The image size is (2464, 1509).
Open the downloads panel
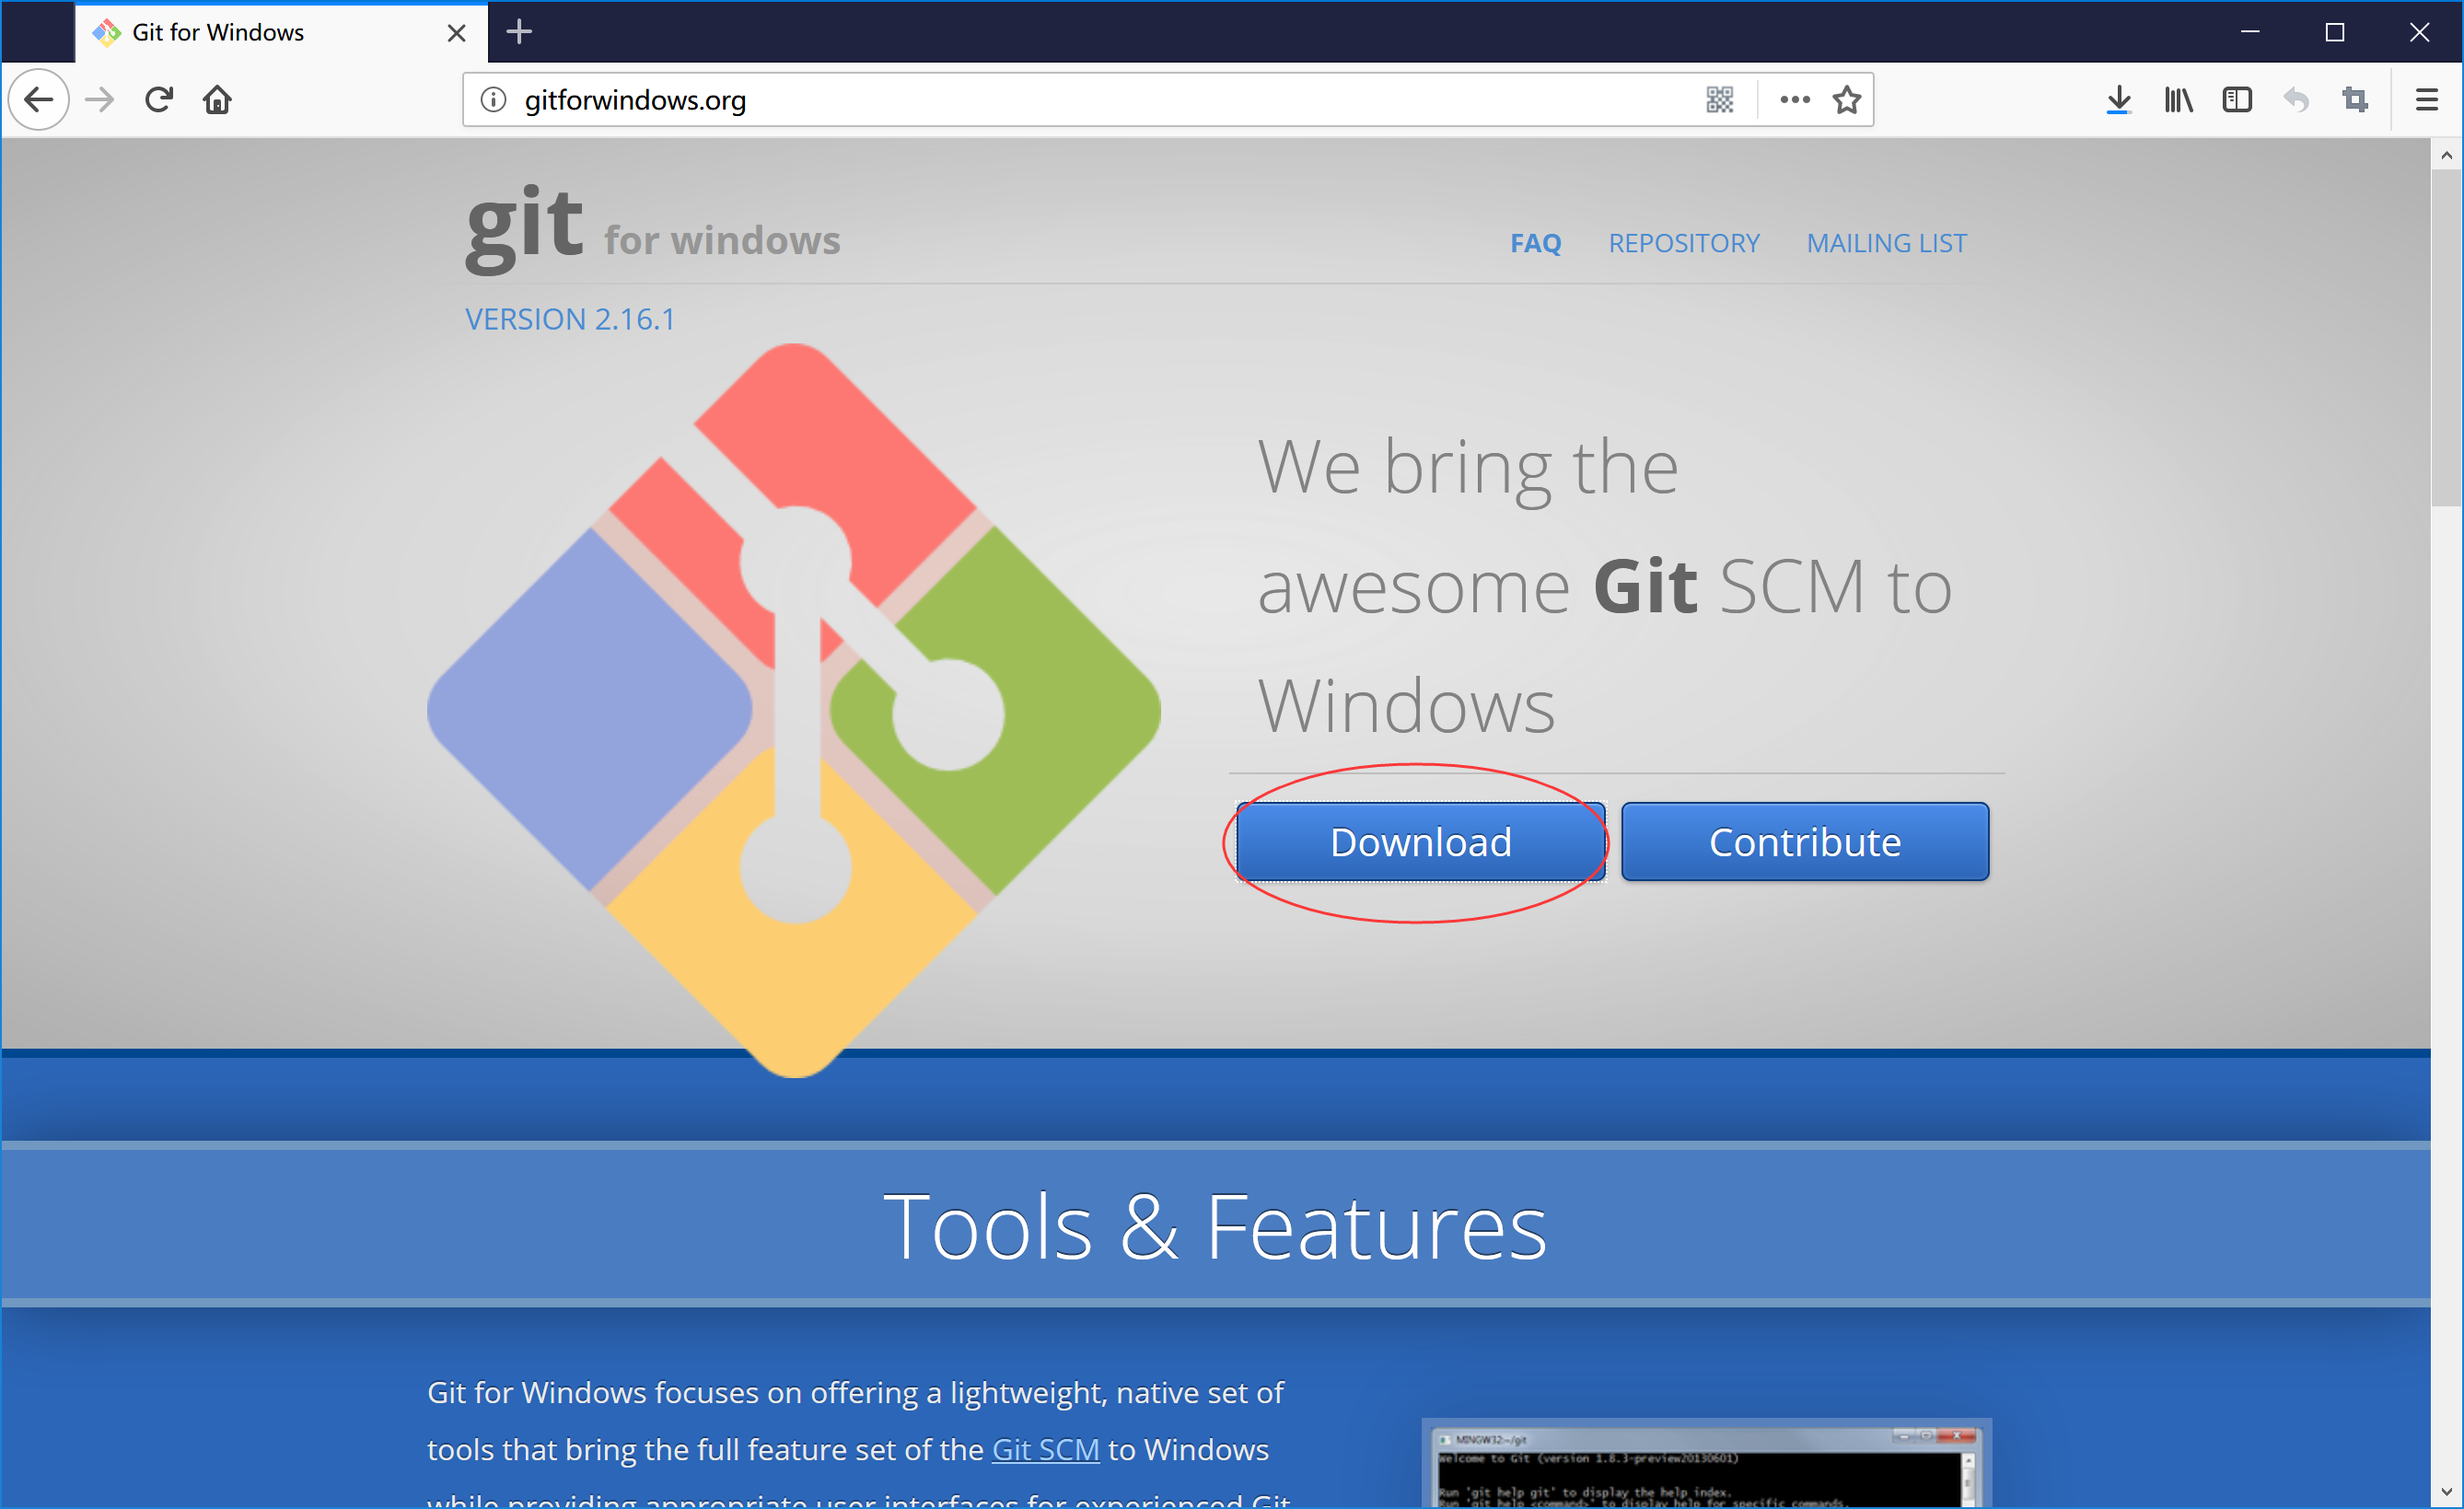2118,100
